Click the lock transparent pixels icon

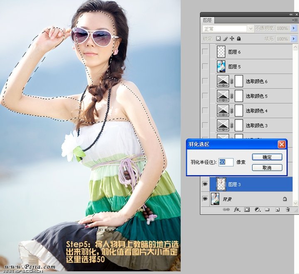[x=218, y=39]
